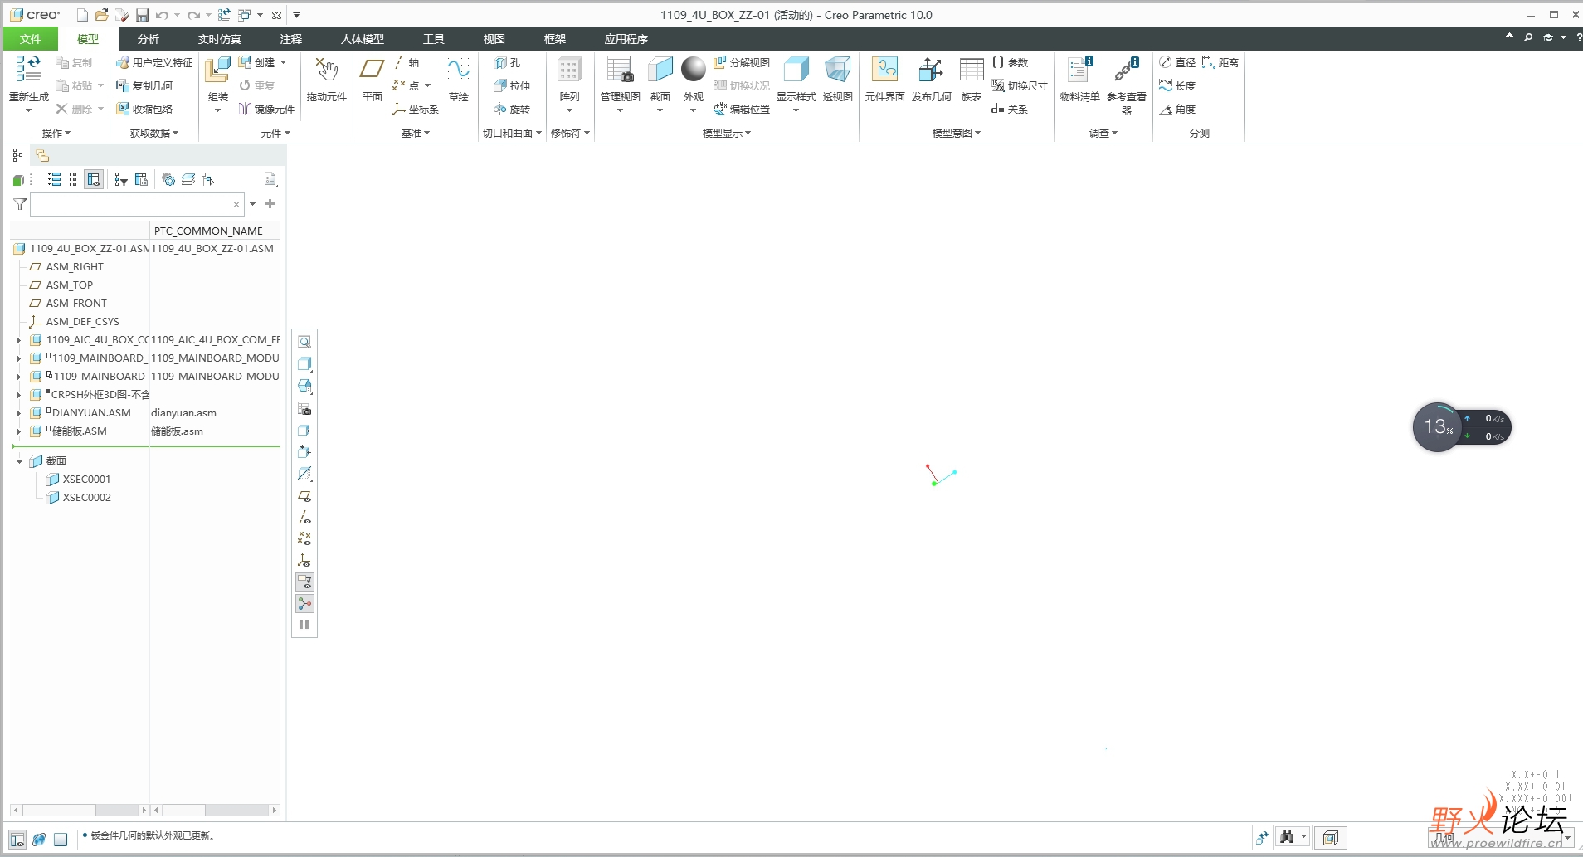1583x857 pixels.
Task: Click the 拉伸 extrude tool
Action: (511, 85)
